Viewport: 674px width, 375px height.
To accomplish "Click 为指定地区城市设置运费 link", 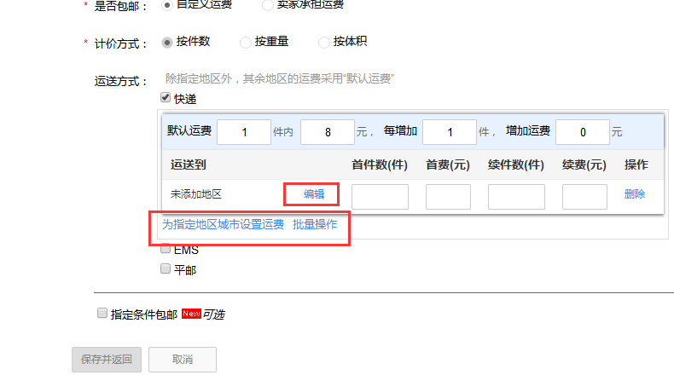I will click(x=223, y=224).
